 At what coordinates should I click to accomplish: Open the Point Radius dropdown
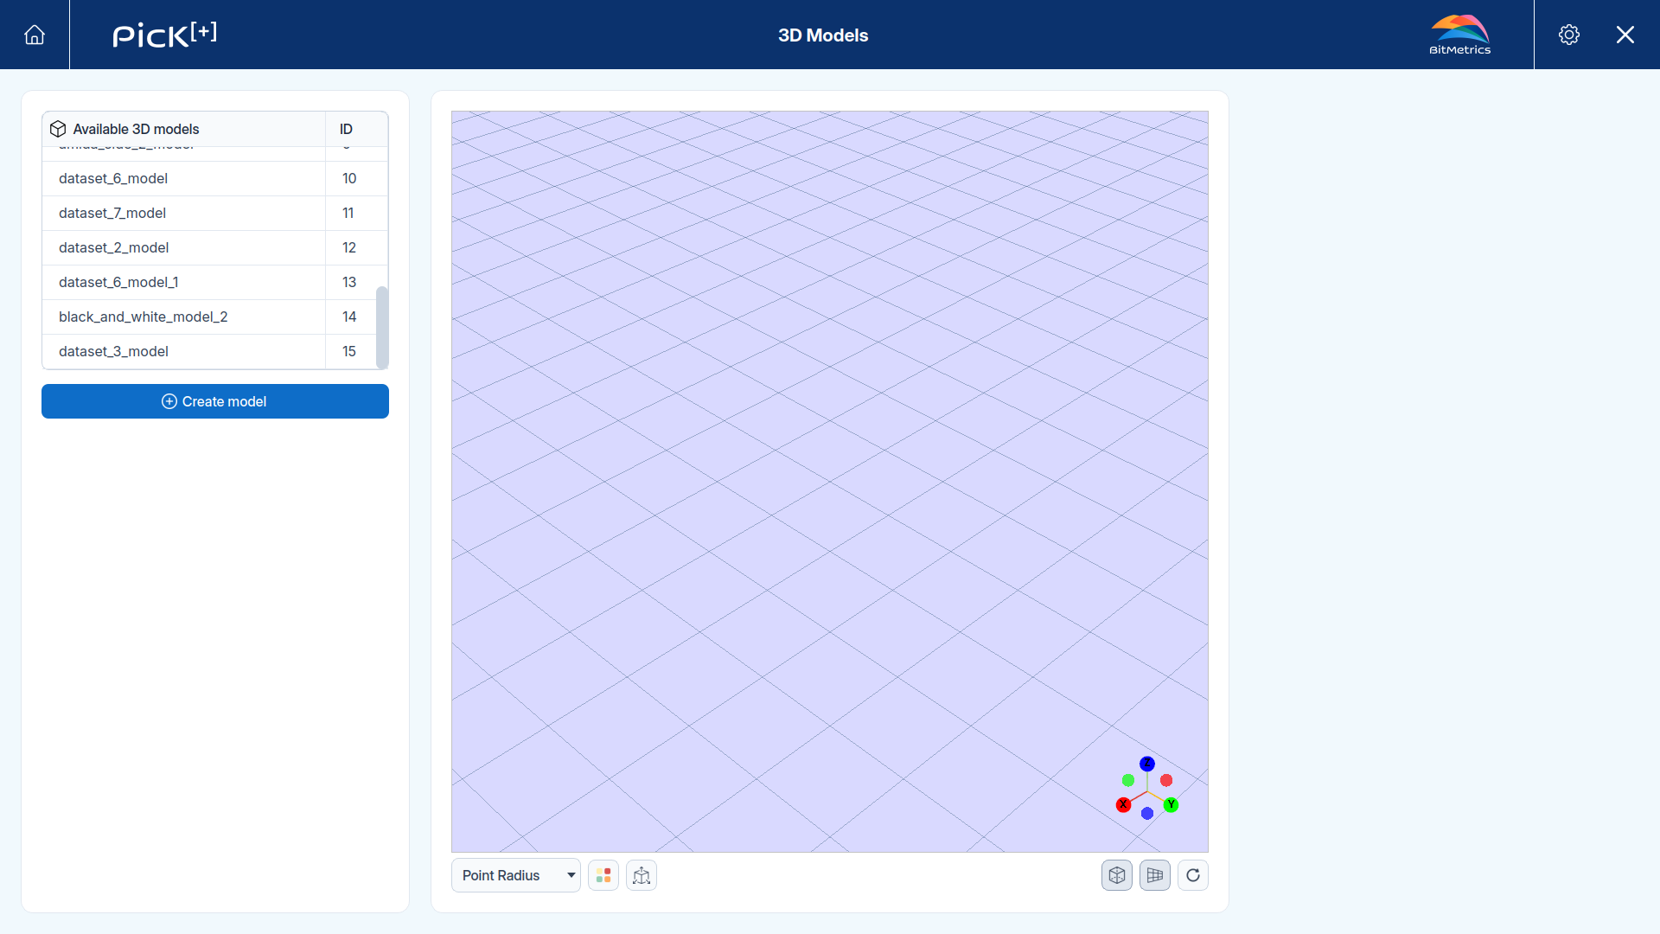tap(516, 875)
